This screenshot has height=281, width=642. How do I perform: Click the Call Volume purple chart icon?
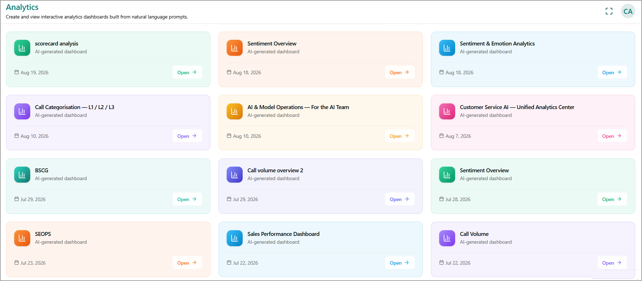click(447, 238)
